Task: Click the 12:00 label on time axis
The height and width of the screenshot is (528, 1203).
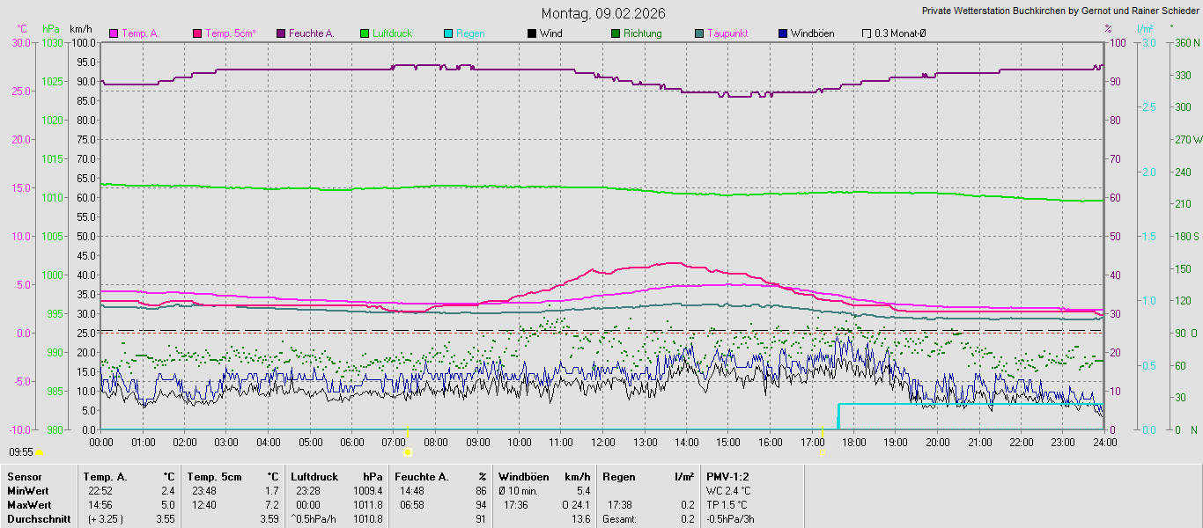Action: [603, 442]
